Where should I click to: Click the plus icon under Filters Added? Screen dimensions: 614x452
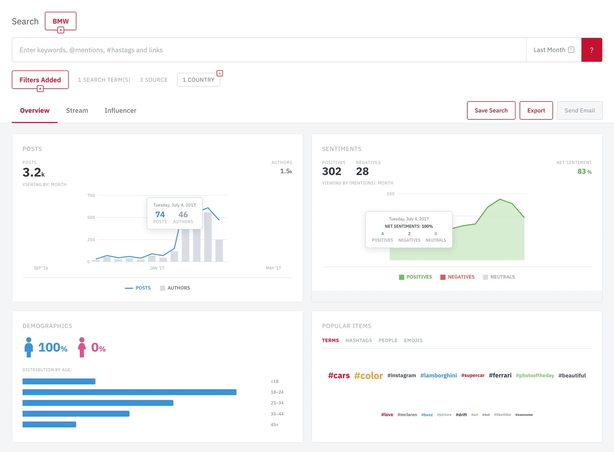pyautogui.click(x=40, y=89)
